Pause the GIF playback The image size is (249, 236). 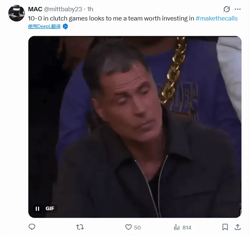point(38,209)
